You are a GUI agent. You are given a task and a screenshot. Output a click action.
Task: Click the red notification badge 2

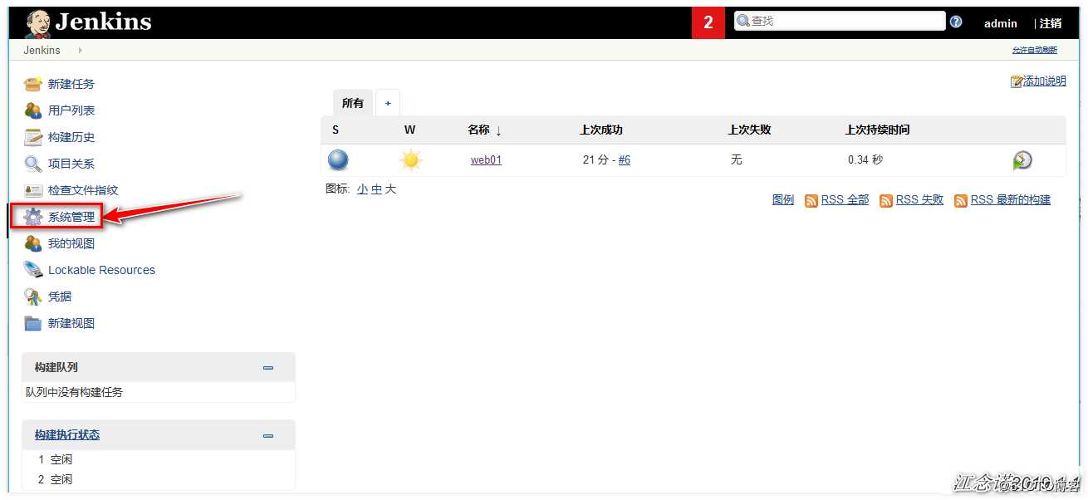click(708, 23)
